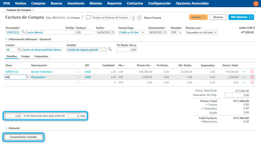Expand the Forma Pago dropdown
This screenshot has width=261, height=144.
[x=143, y=32]
